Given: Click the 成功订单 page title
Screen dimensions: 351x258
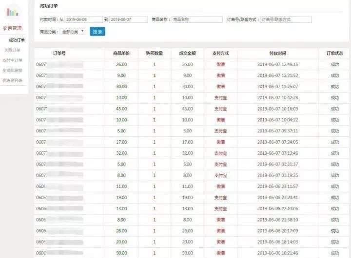Looking at the screenshot, I should [x=49, y=6].
